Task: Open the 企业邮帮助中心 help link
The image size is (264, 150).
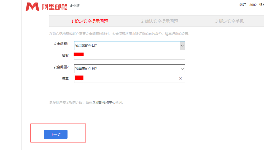Action: click(104, 102)
